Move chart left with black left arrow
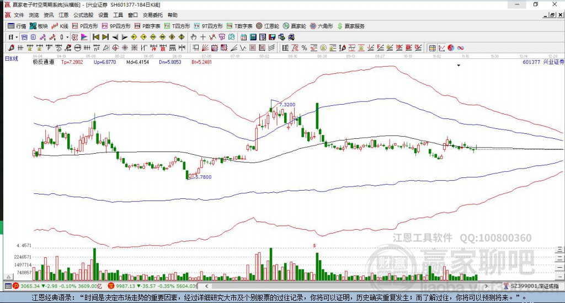Screen dimensions: 565x303 (115, 37)
